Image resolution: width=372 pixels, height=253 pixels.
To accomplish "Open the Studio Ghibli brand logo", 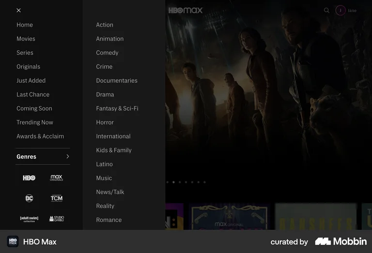I will click(x=57, y=219).
